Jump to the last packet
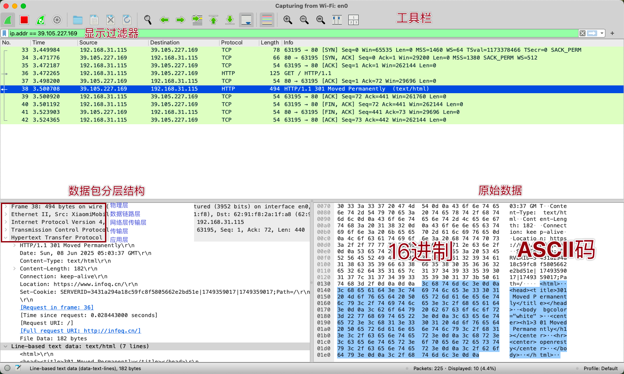The height and width of the screenshot is (374, 624). (230, 20)
